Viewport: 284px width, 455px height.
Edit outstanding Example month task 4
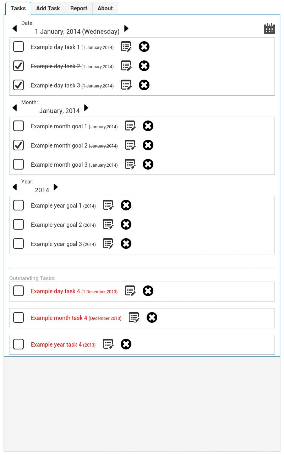134,317
